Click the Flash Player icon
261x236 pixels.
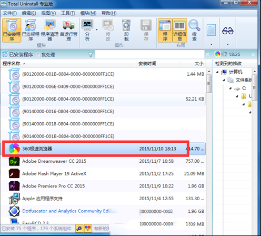coord(14,174)
